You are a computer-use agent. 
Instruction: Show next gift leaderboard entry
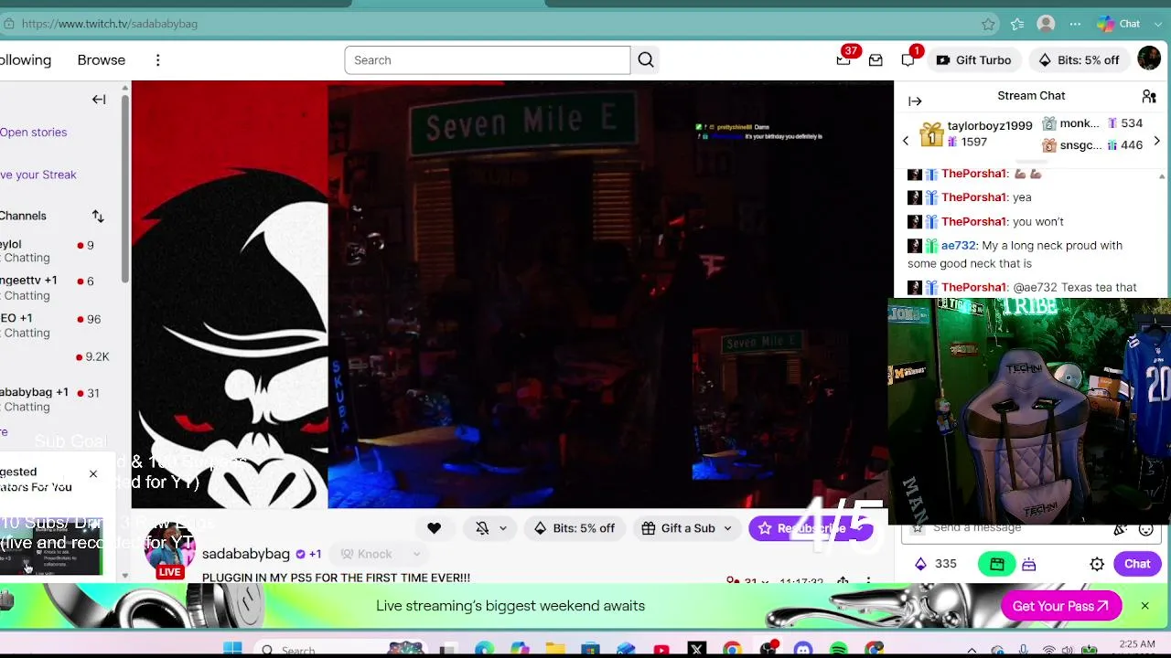(1156, 141)
